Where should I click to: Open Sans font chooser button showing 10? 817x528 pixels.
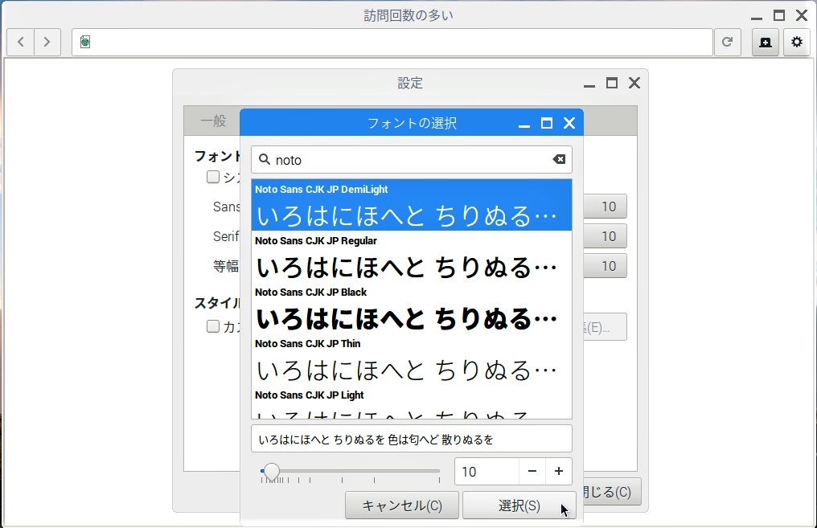(x=605, y=207)
